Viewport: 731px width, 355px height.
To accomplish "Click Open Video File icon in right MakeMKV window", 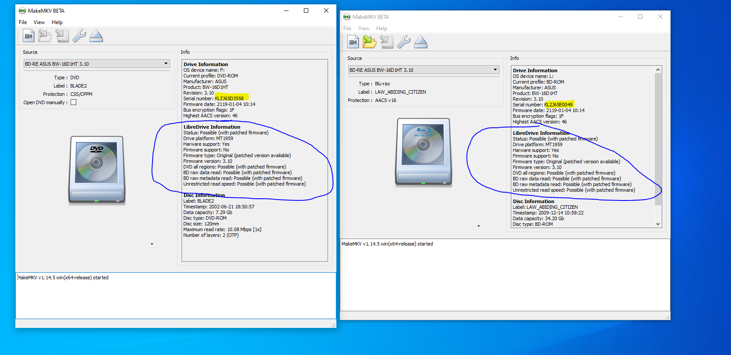I will pyautogui.click(x=353, y=42).
